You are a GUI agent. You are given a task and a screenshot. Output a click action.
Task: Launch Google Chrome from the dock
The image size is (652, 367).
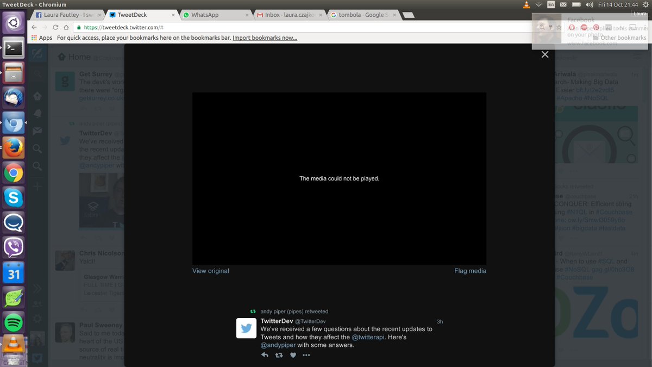tap(13, 173)
